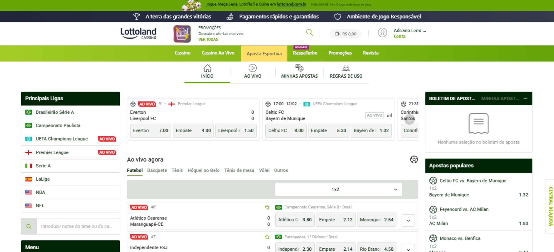Select Tênis sport tab
Viewport: 554px width, 252px height.
coord(177,170)
